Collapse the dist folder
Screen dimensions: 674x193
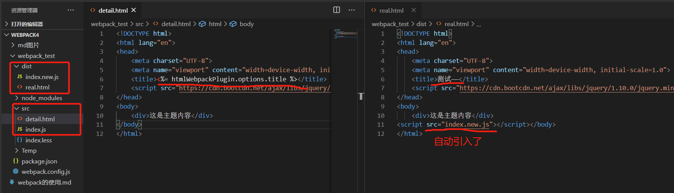coord(17,66)
